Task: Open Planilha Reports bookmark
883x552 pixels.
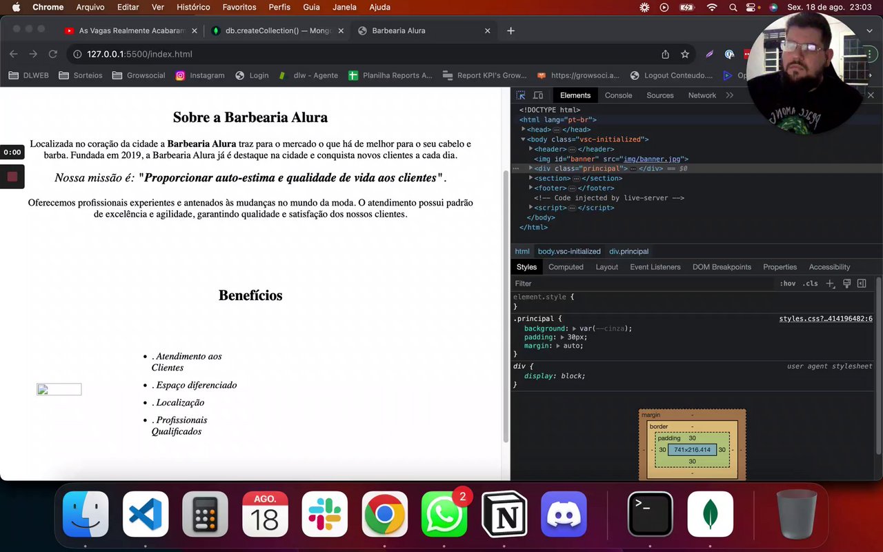Action: click(390, 75)
